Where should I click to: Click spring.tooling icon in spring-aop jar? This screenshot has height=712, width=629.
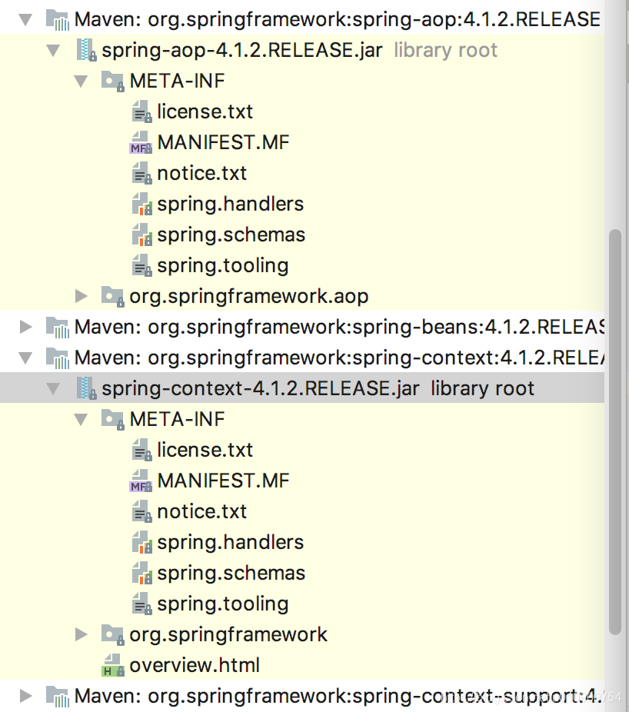[x=141, y=265]
